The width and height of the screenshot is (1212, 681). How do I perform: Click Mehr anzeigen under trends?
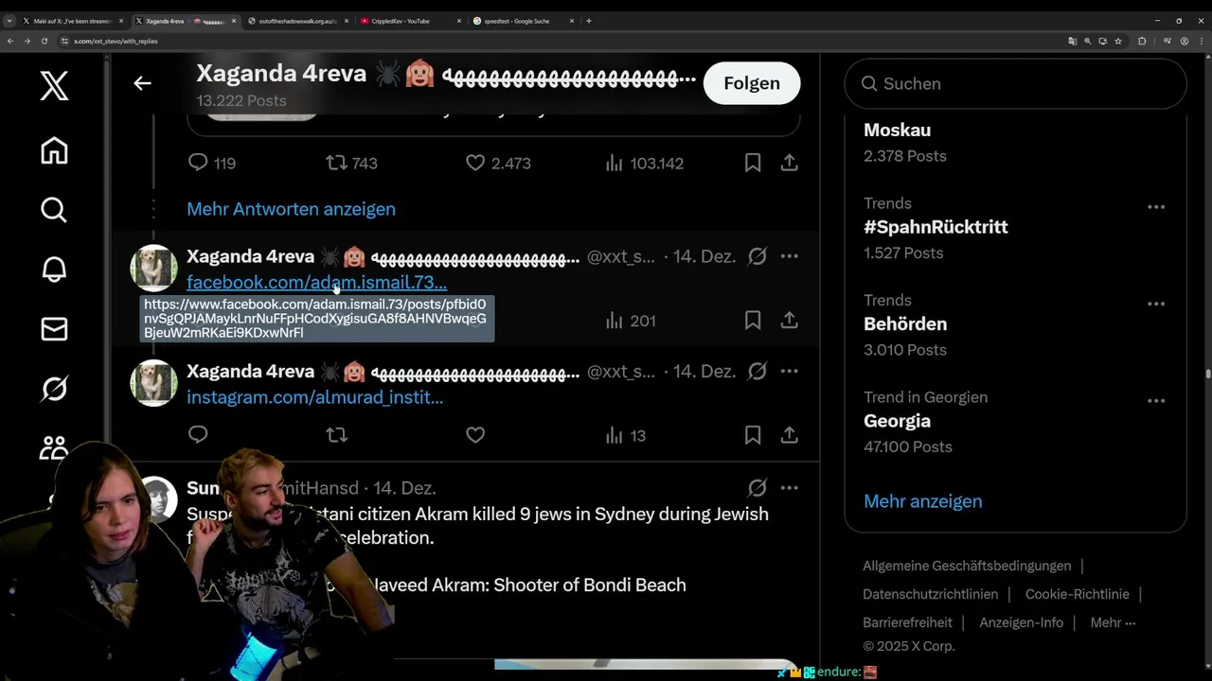point(922,501)
